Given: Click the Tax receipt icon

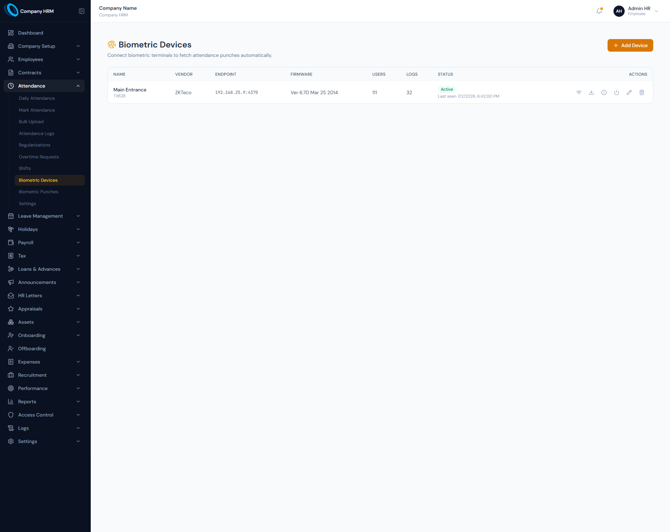Looking at the screenshot, I should point(11,256).
